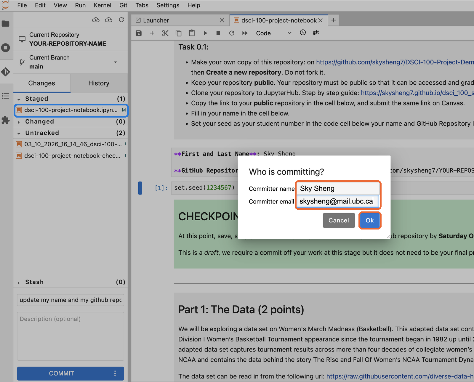Viewport: 474px width, 382px height.
Task: Click Ok in the committer dialog
Action: [370, 220]
